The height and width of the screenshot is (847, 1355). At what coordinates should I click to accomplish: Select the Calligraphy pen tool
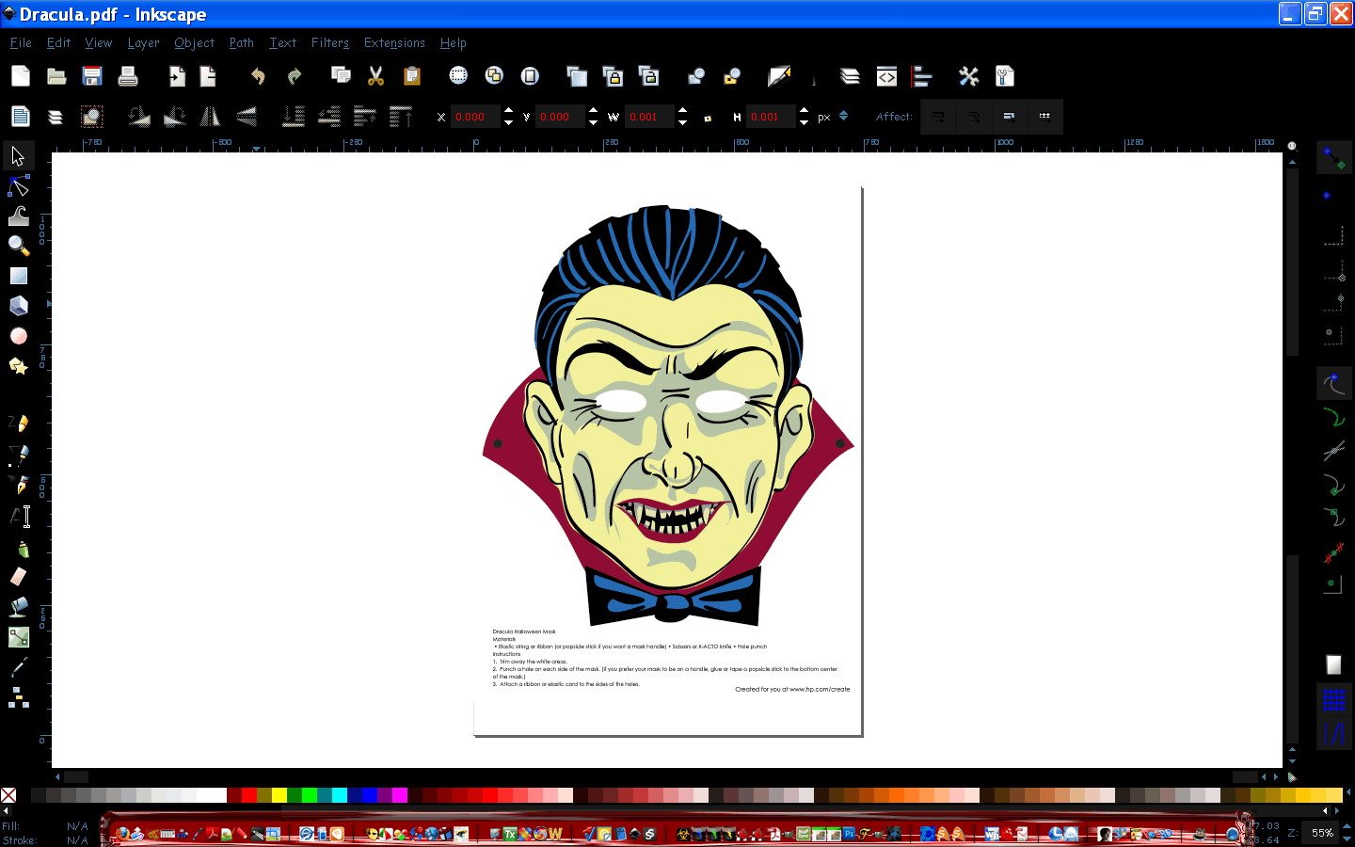tap(19, 486)
